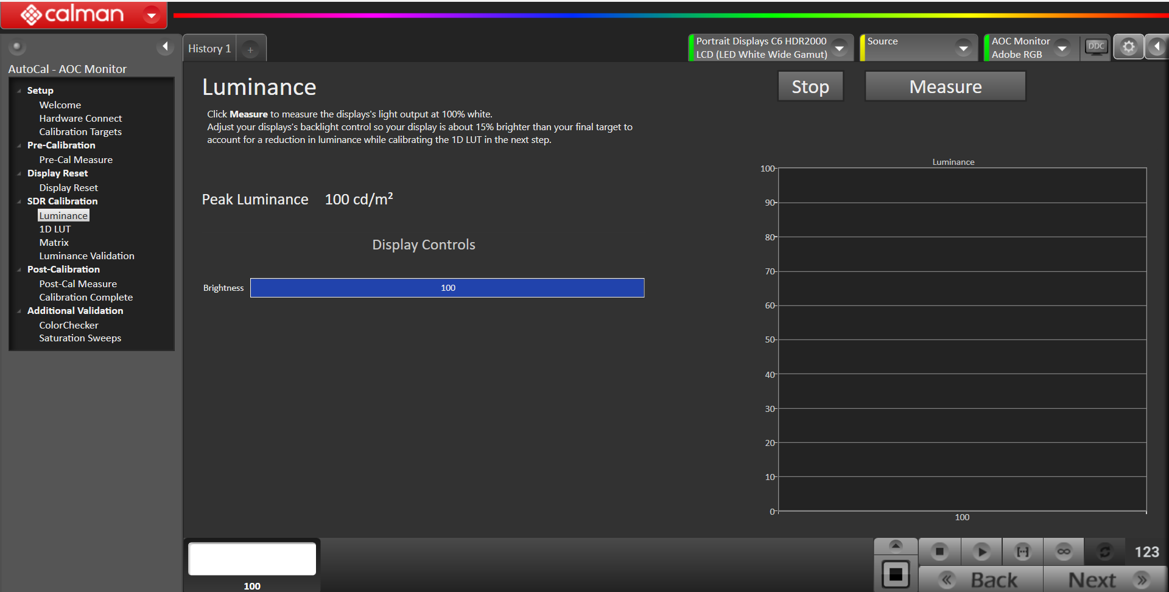Collapse the Additional Validation section
The height and width of the screenshot is (592, 1169).
[x=19, y=311]
